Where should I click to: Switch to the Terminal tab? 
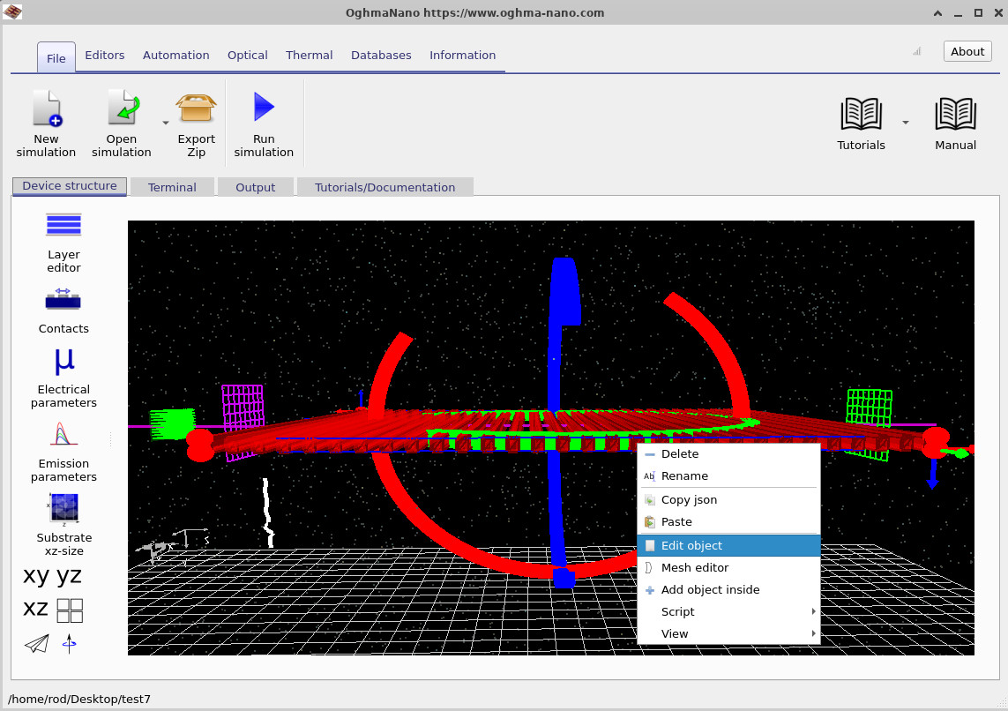[x=172, y=186]
